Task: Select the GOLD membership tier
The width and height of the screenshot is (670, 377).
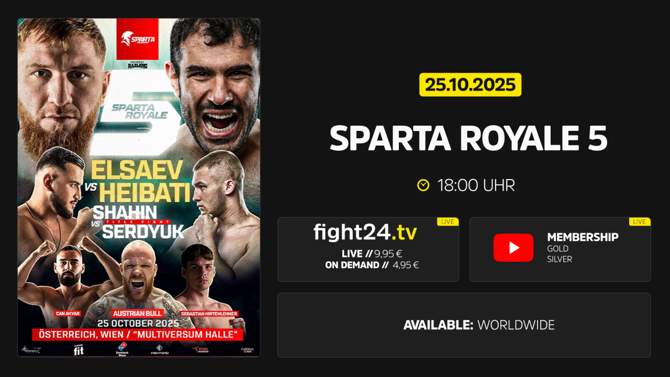Action: (x=557, y=249)
